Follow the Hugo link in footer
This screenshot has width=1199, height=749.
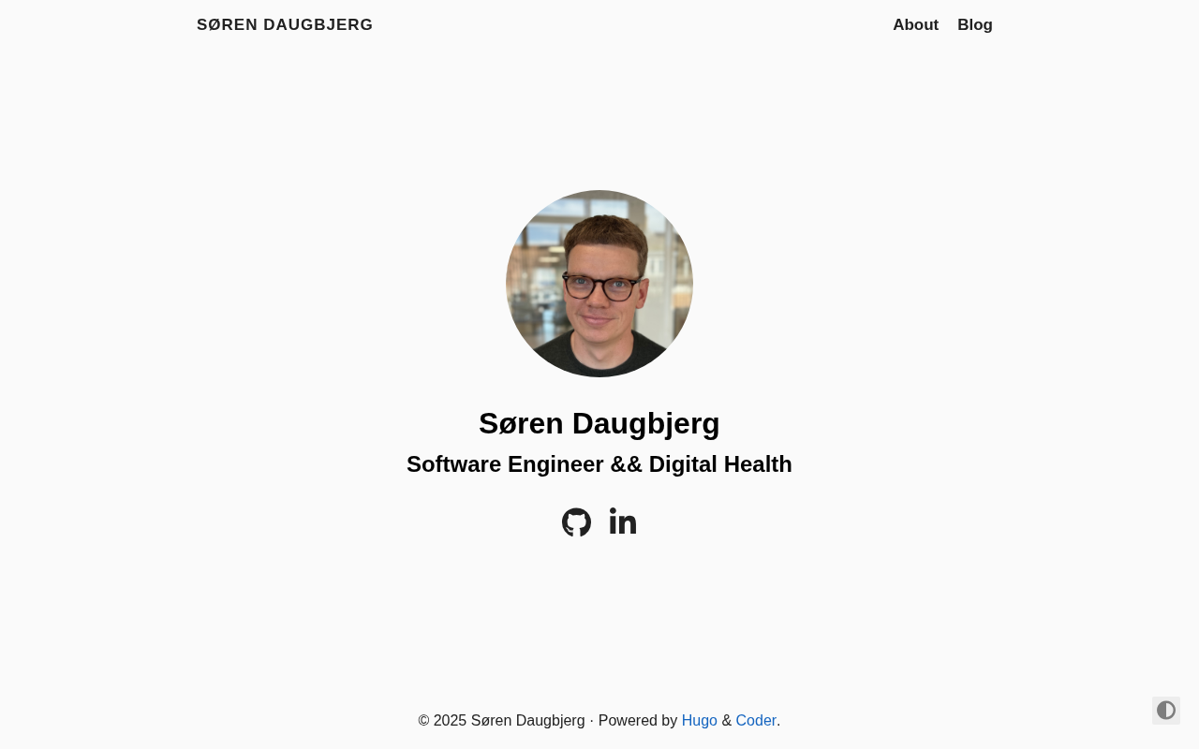coord(699,721)
